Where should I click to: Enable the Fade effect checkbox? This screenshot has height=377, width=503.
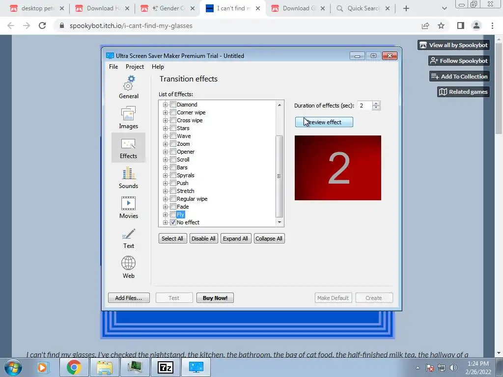click(x=173, y=207)
